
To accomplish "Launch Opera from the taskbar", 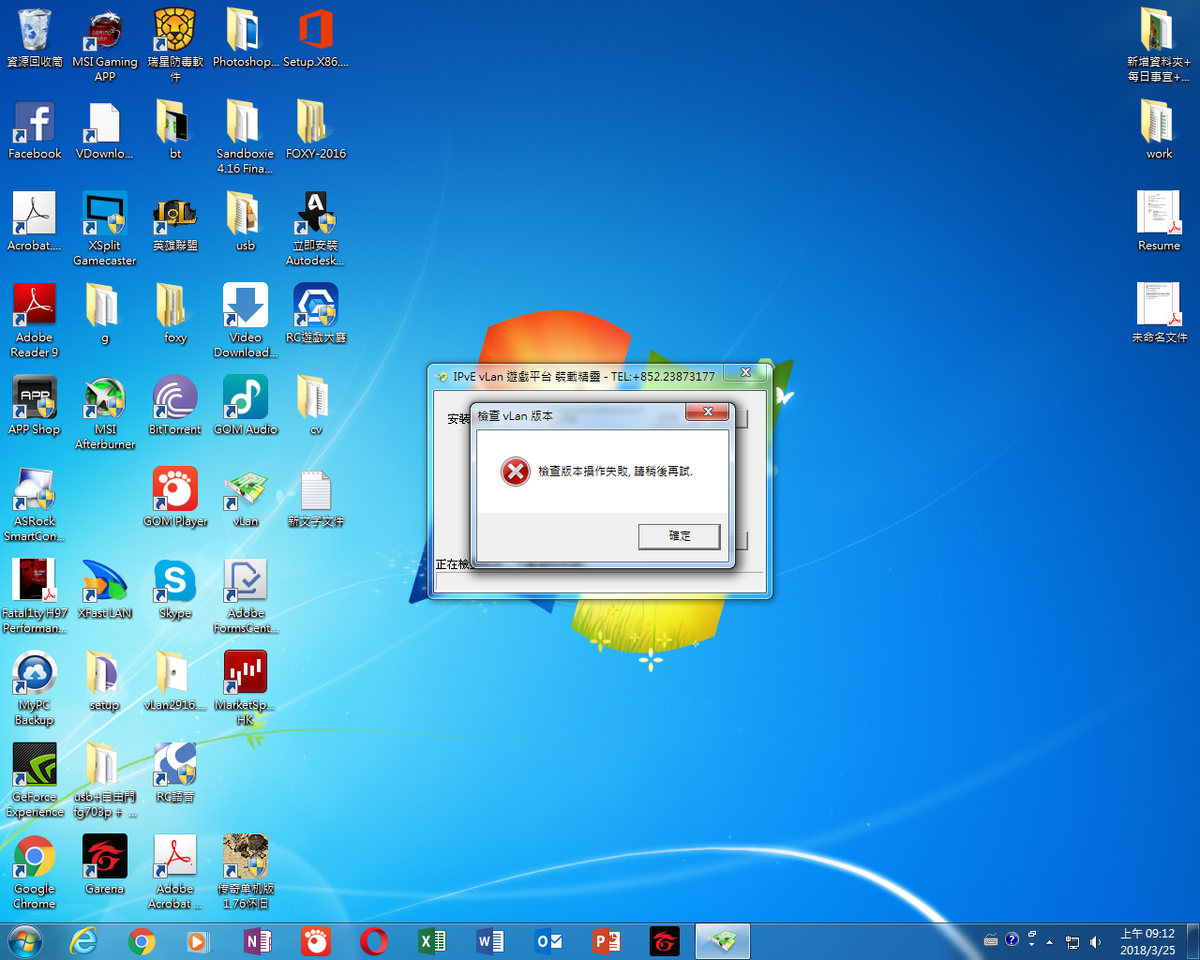I will 374,940.
